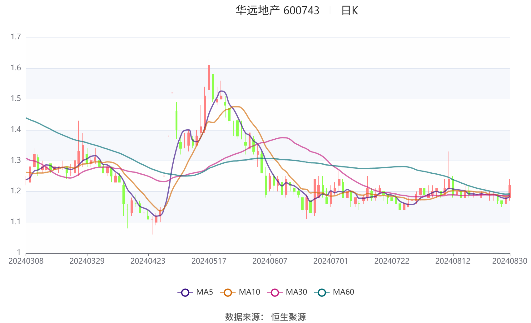This screenshot has height=323, width=531.
Task: Toggle the MA60 legend entry
Action: [x=334, y=292]
